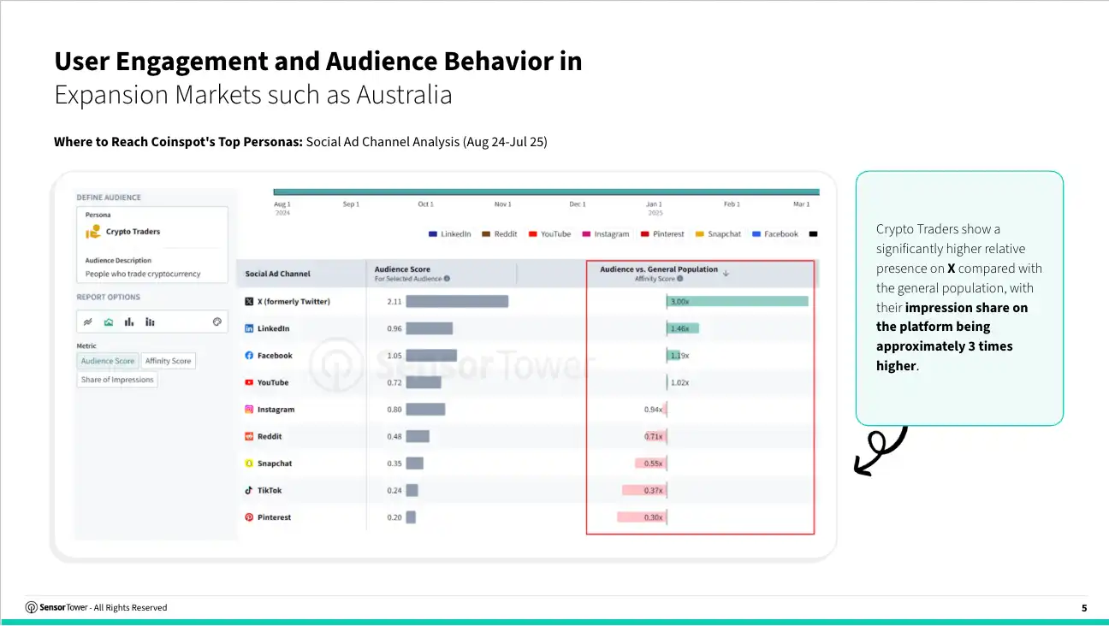Click the Snapchat logo in the table
Viewport: 1109px width, 626px height.
pyautogui.click(x=249, y=464)
